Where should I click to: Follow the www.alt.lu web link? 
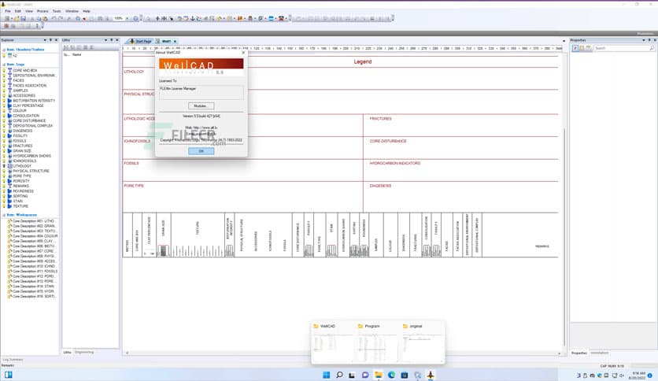pyautogui.click(x=205, y=128)
